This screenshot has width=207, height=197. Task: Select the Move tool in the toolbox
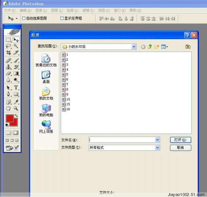(16, 40)
